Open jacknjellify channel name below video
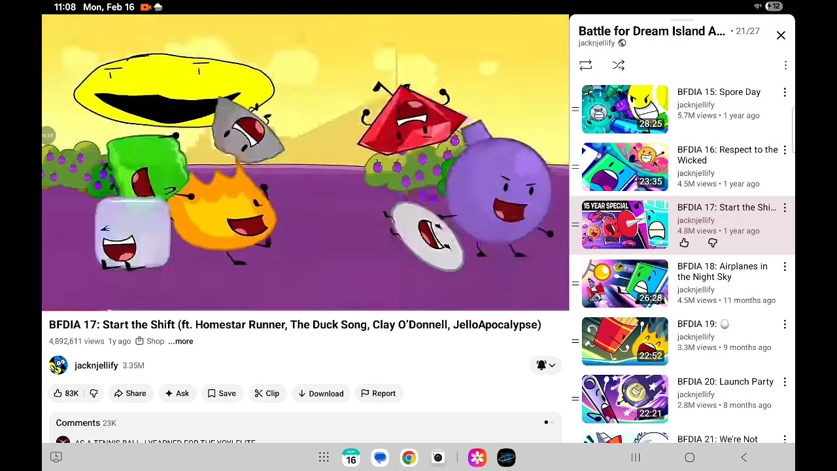This screenshot has width=837, height=471. point(96,365)
